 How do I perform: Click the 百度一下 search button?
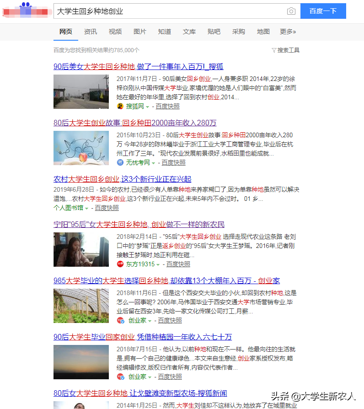pos(323,11)
